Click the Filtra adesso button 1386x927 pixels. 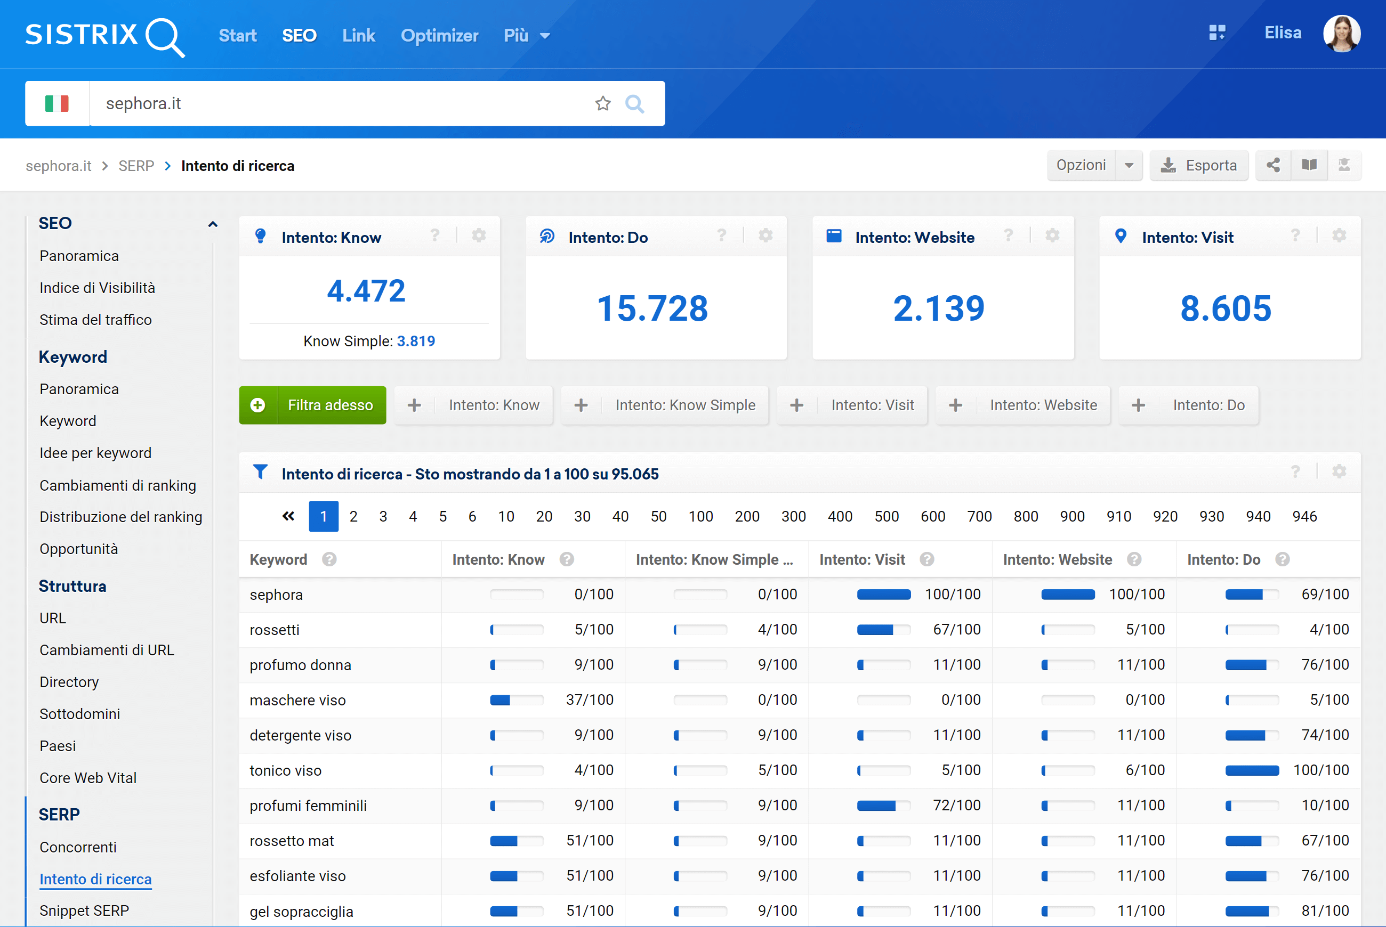[x=312, y=405]
